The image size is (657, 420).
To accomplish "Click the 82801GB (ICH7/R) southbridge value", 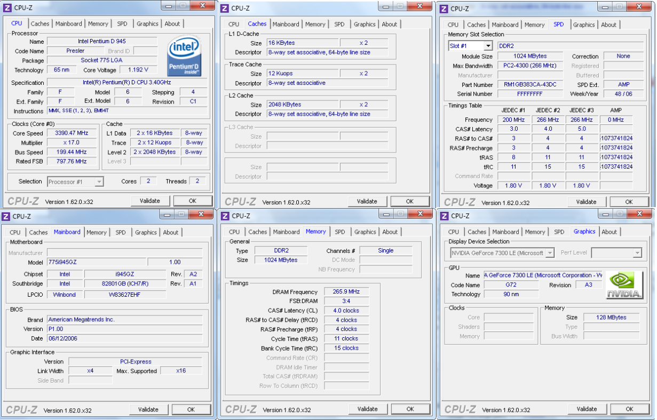I will coord(125,283).
